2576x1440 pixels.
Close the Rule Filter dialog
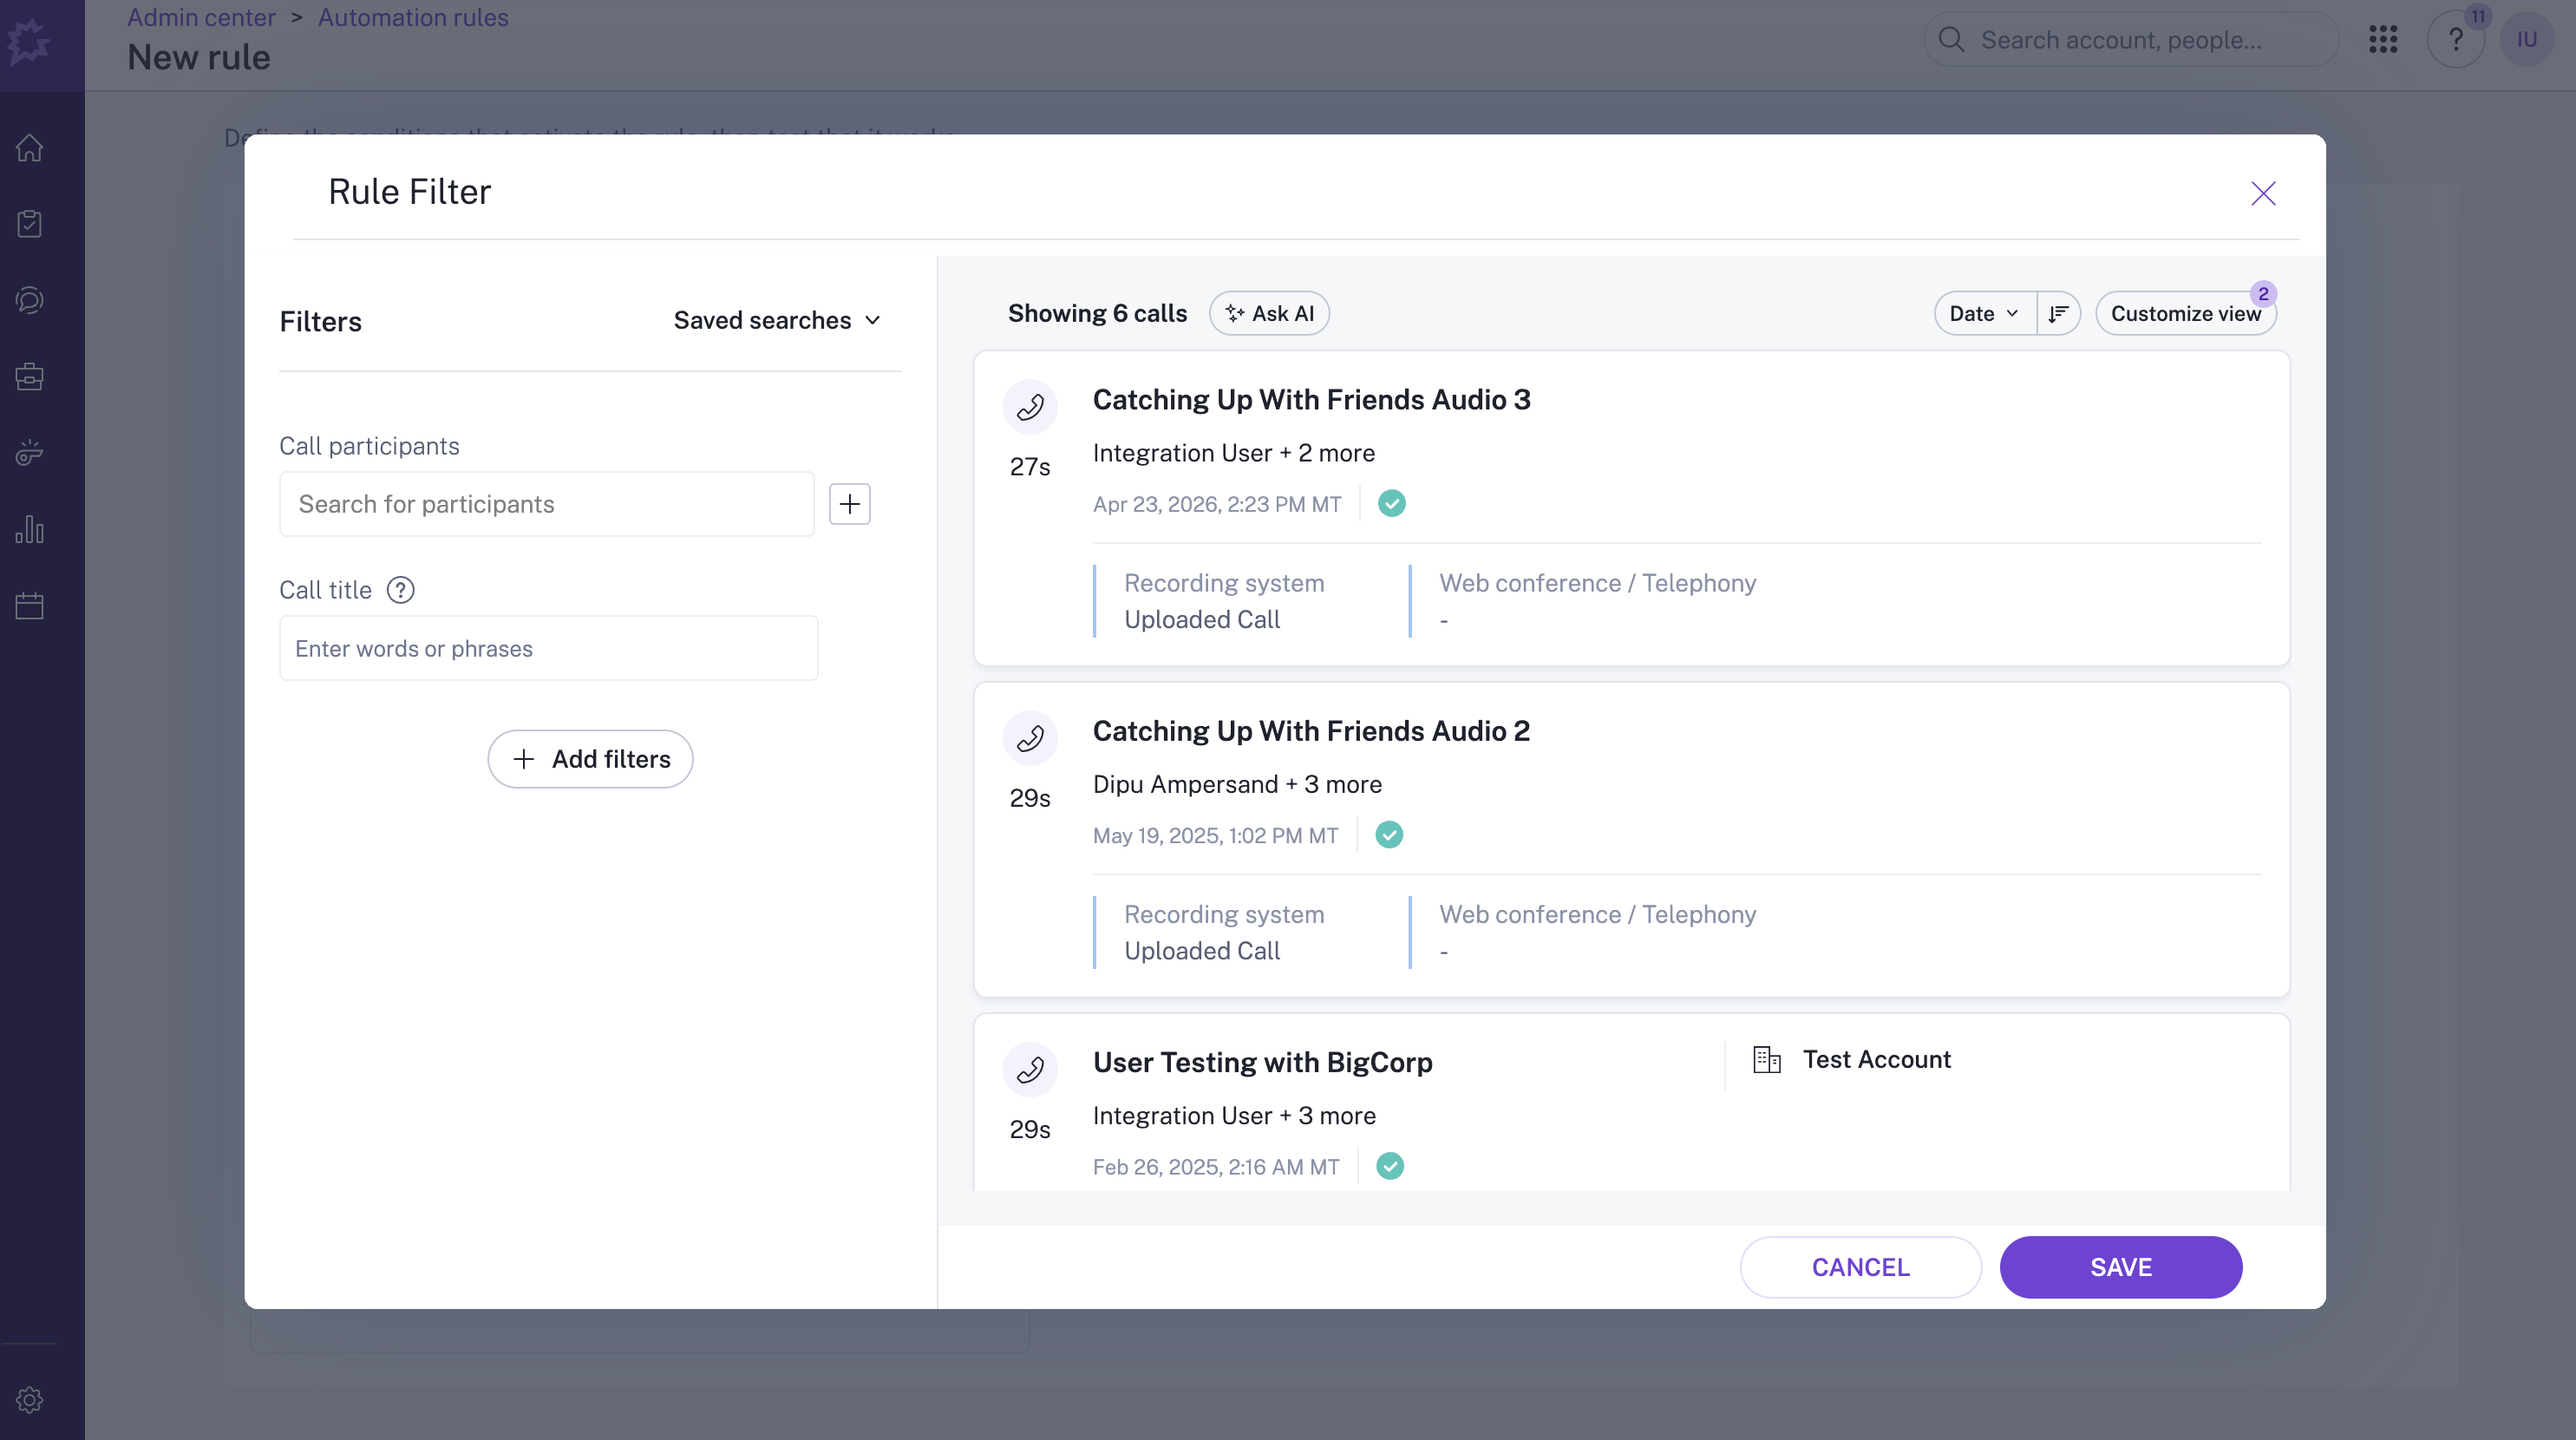point(2263,193)
